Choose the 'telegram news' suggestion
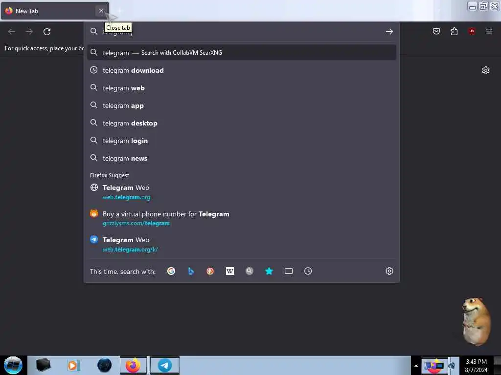This screenshot has height=375, width=501. pos(242,158)
